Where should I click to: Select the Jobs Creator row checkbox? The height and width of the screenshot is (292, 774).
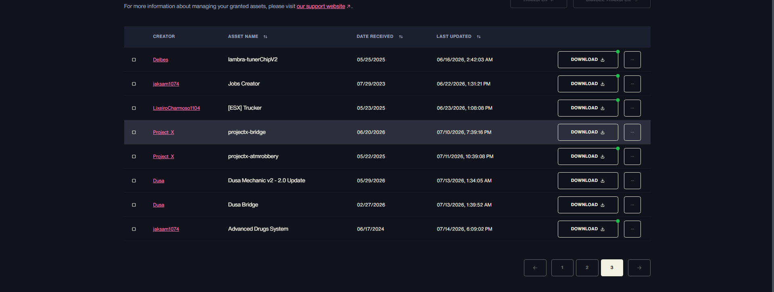(134, 84)
